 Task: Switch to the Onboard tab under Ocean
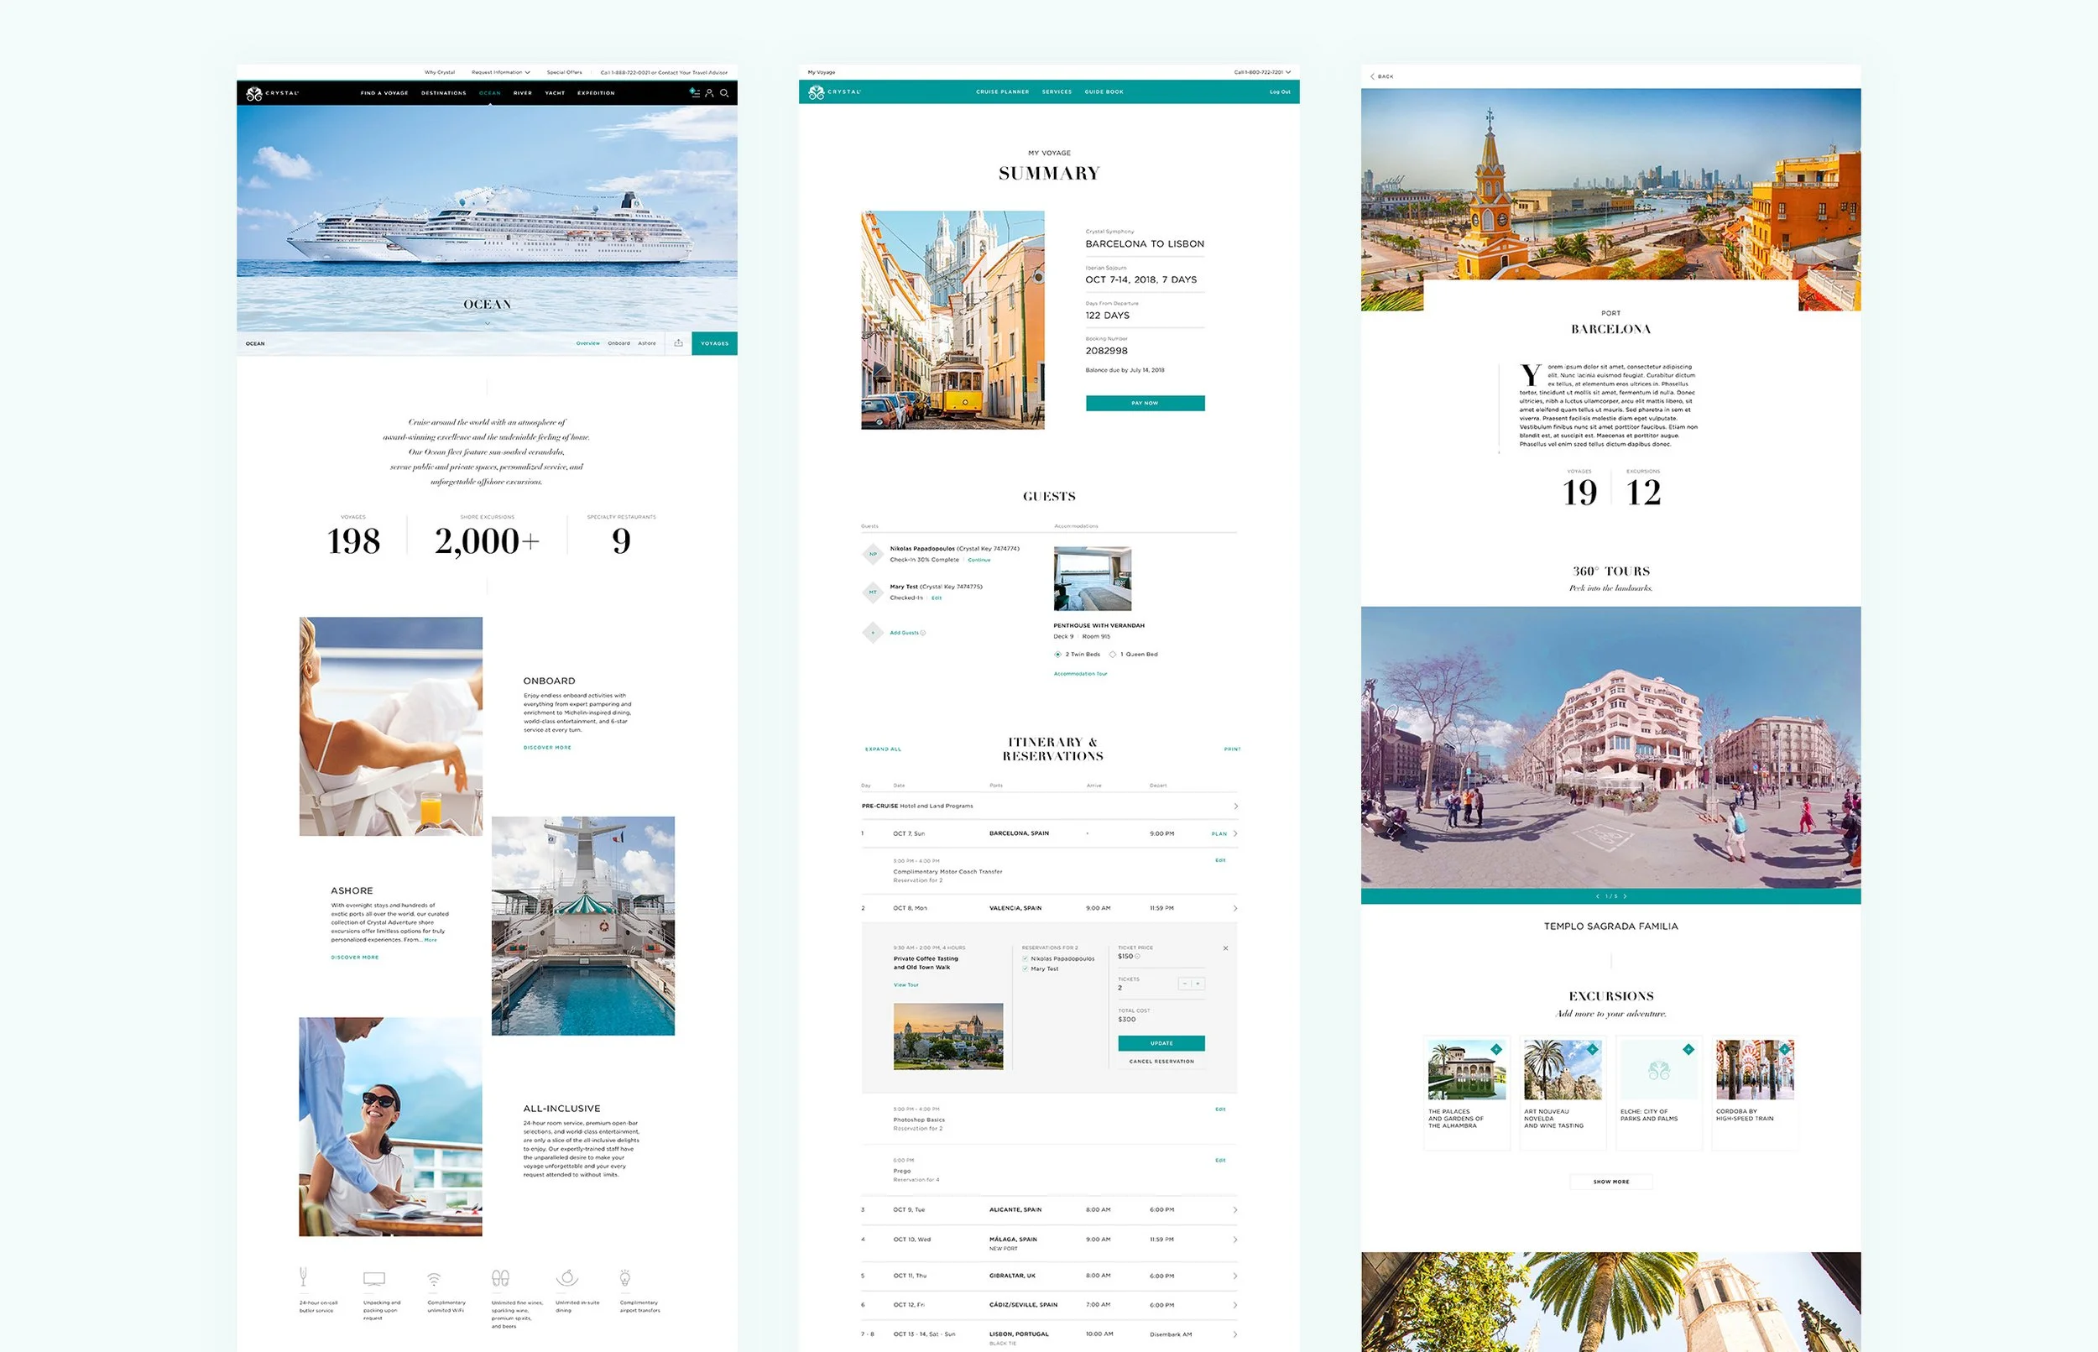click(618, 343)
